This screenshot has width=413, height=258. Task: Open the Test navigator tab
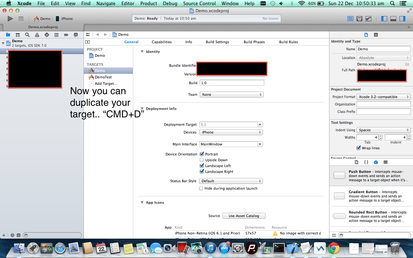(x=47, y=35)
